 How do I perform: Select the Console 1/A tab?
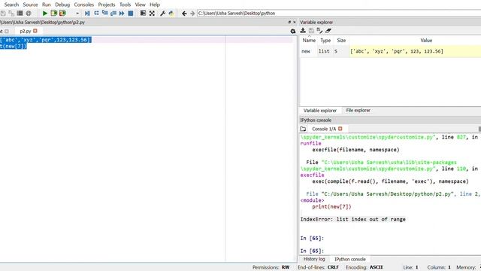pyautogui.click(x=324, y=129)
